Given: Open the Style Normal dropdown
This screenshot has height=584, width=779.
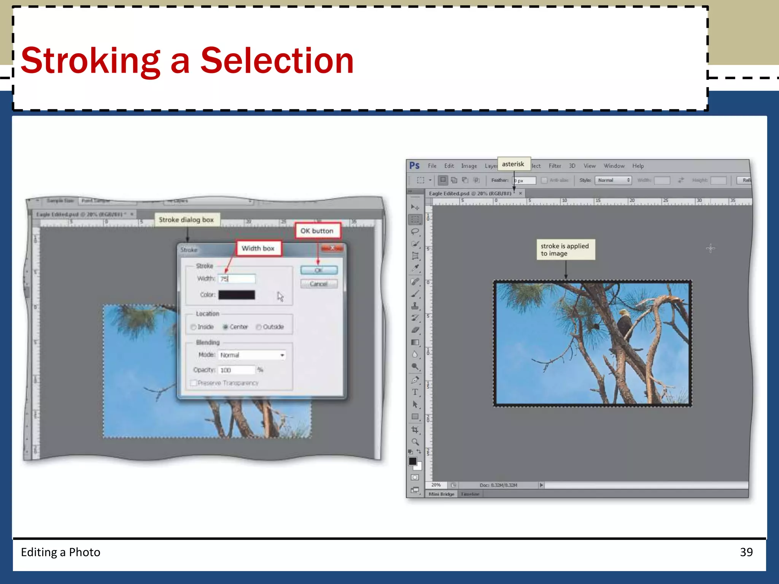Looking at the screenshot, I should pyautogui.click(x=613, y=180).
